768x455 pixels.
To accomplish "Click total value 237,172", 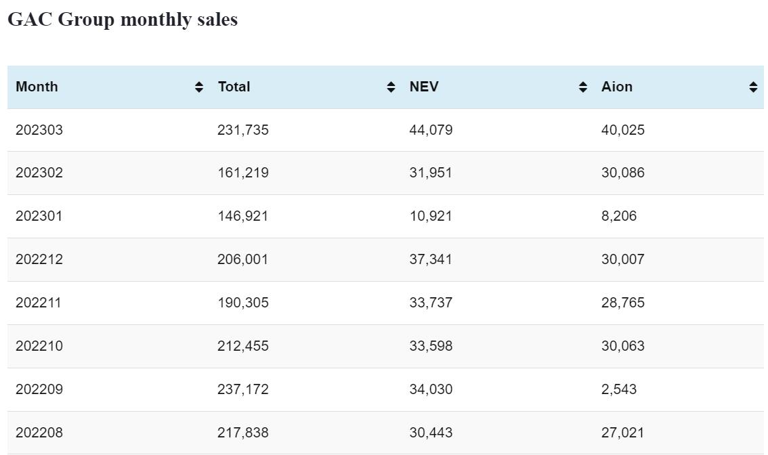I will [x=242, y=389].
